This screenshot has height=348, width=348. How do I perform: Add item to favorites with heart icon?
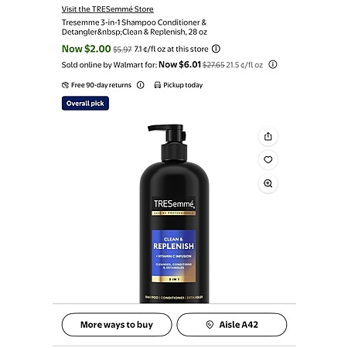268,160
